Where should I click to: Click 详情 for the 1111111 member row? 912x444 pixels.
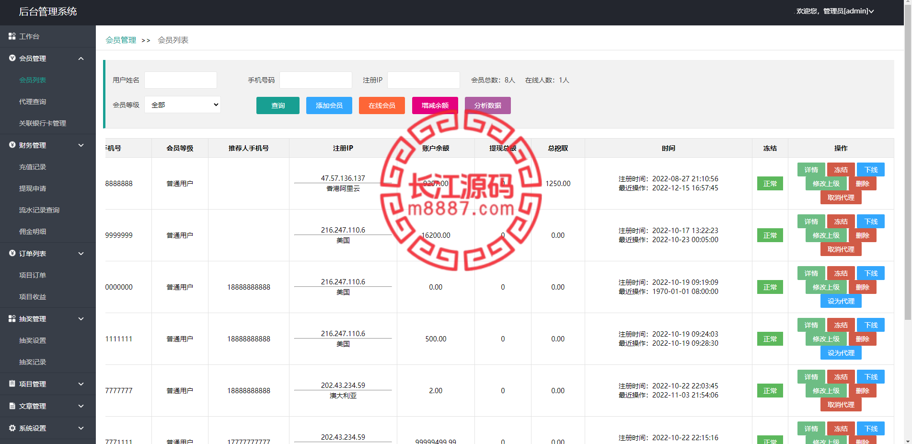(811, 325)
